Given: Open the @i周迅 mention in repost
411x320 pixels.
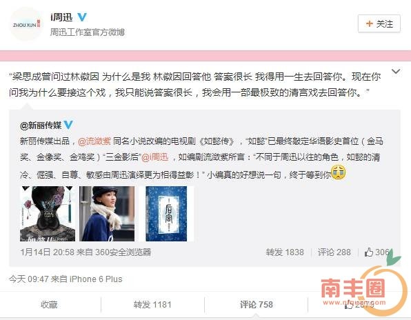Looking at the screenshot, I should (155, 157).
